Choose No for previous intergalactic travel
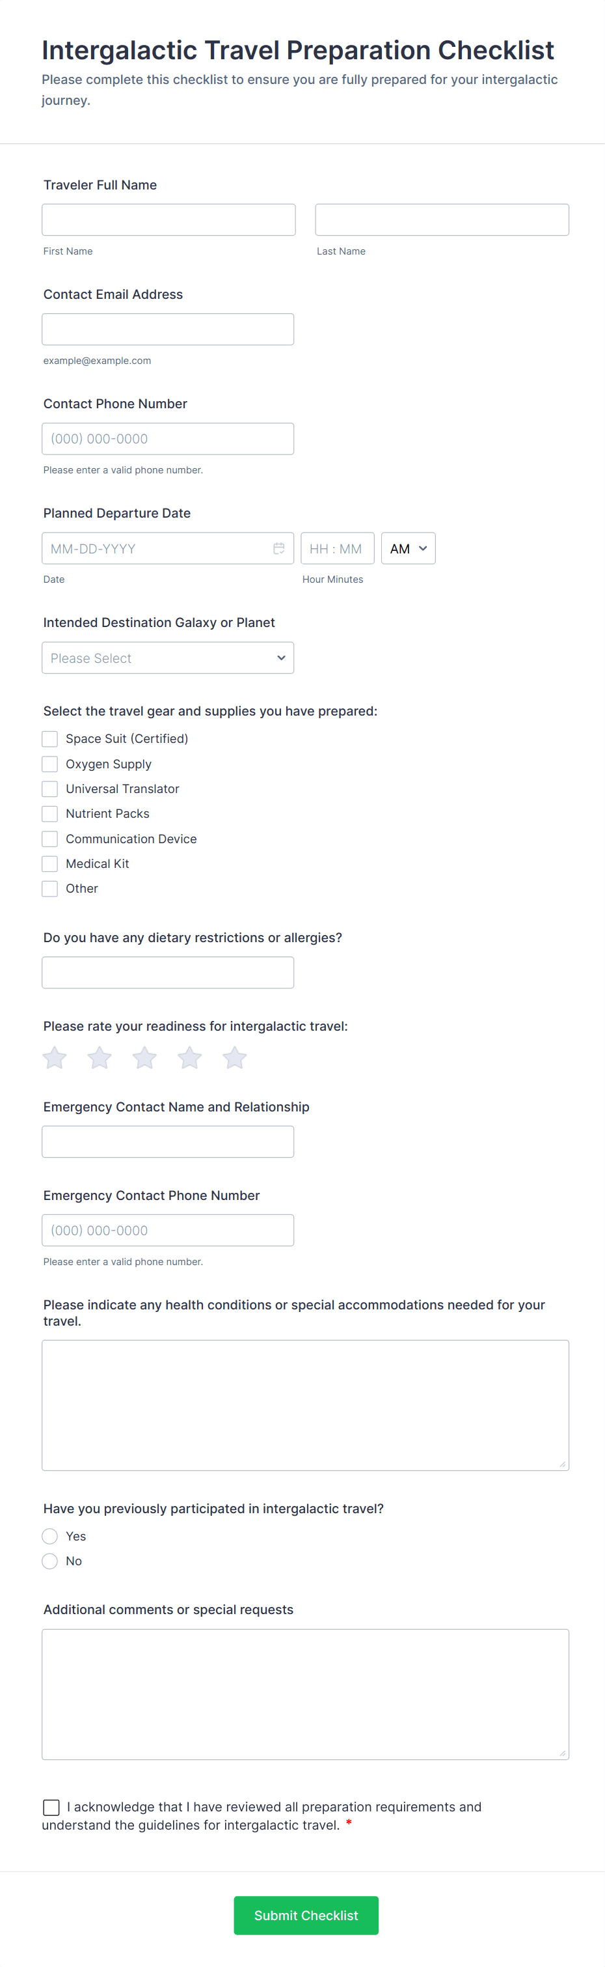 click(x=49, y=1561)
